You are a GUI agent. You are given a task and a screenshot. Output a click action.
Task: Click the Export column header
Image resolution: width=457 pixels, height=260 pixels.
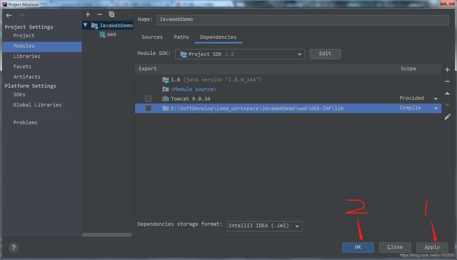coord(147,69)
